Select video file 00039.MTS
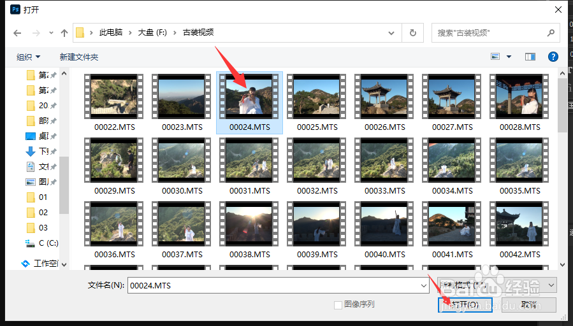This screenshot has height=326, width=573. [317, 230]
